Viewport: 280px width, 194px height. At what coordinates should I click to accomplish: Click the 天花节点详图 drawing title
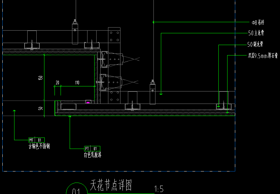click(111, 185)
